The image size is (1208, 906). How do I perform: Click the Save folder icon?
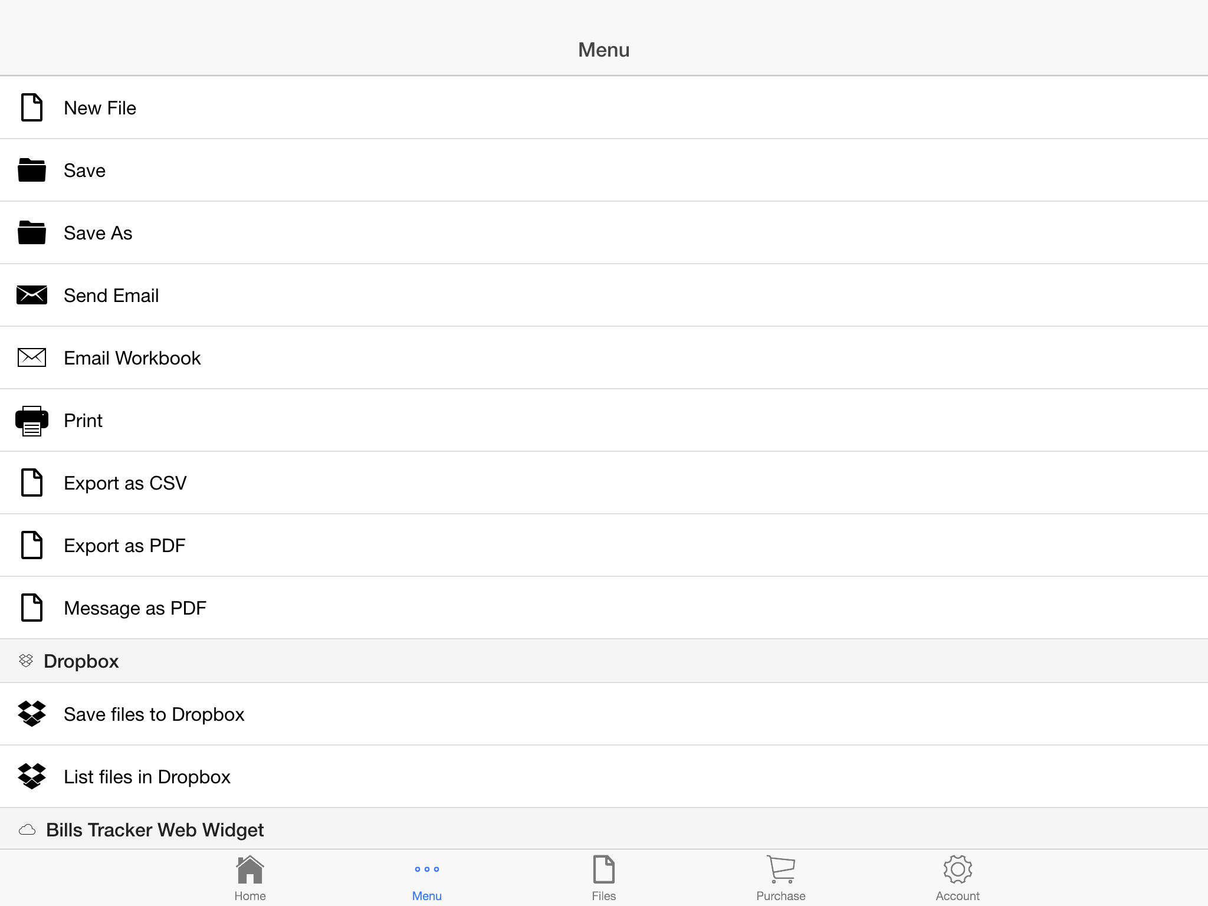coord(32,170)
